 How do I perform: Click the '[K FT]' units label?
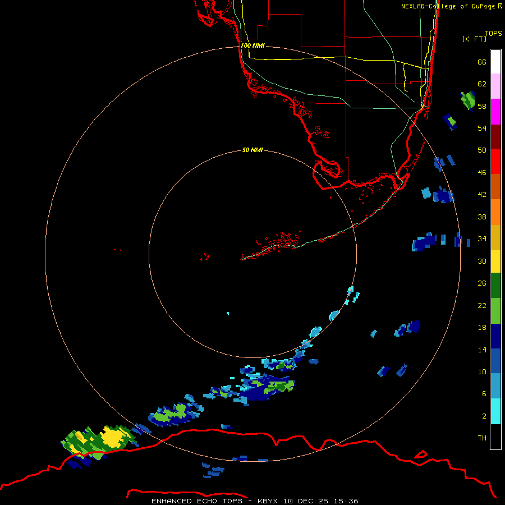(474, 39)
